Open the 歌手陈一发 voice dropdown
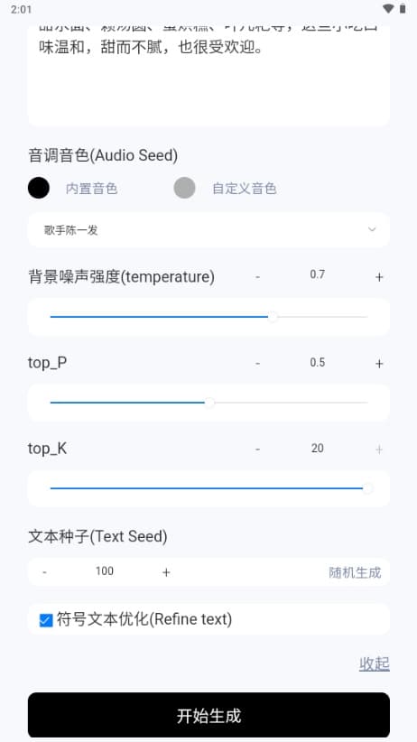 [x=208, y=230]
